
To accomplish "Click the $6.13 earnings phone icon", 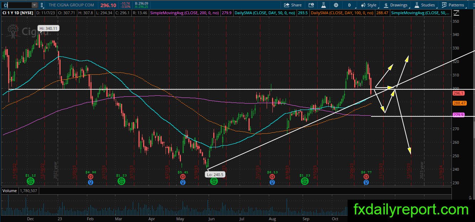I will tap(272, 176).
